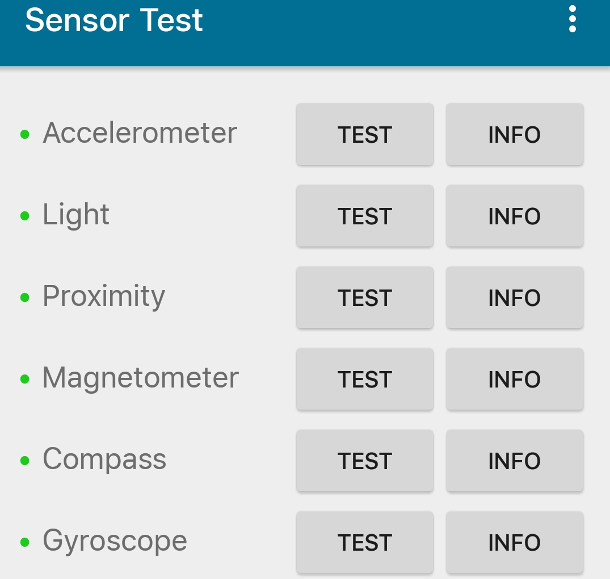Open INFO for the Gyroscope sensor
The height and width of the screenshot is (579, 610).
[x=514, y=542]
